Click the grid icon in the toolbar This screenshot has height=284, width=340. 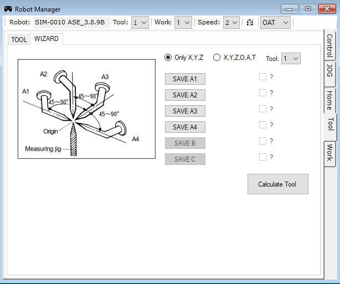click(x=250, y=22)
